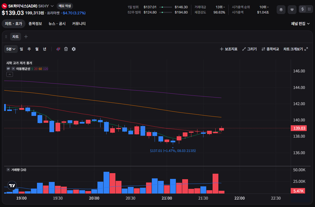The height and width of the screenshot is (207, 315).
Task: Toggle moving average visibility eye icon
Action: tap(8, 69)
